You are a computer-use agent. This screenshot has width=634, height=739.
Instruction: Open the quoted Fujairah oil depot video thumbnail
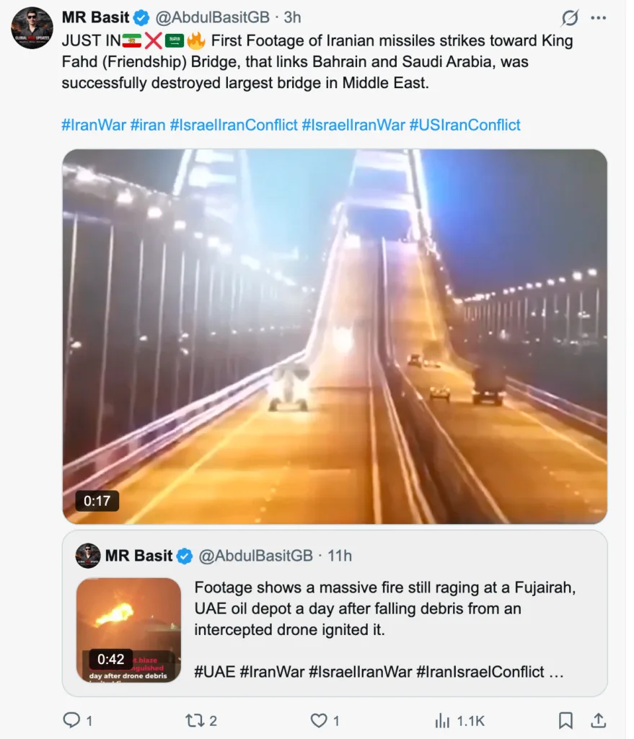click(x=128, y=629)
